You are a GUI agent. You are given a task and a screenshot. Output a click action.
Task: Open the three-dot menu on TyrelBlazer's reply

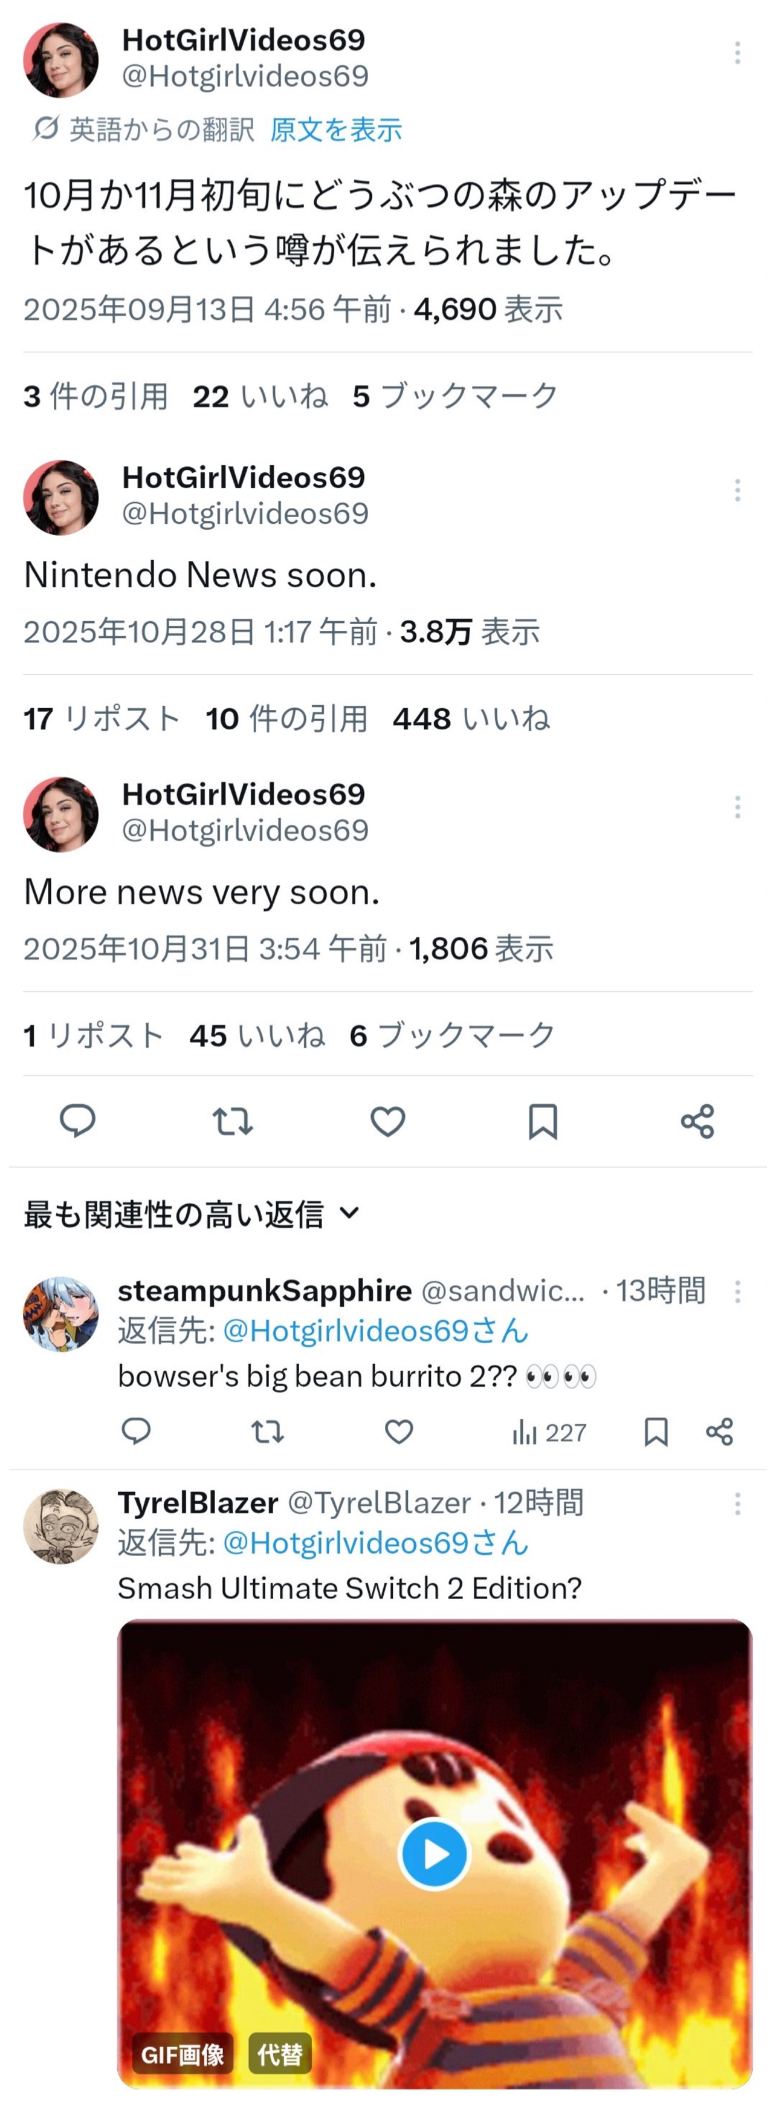pyautogui.click(x=738, y=1503)
